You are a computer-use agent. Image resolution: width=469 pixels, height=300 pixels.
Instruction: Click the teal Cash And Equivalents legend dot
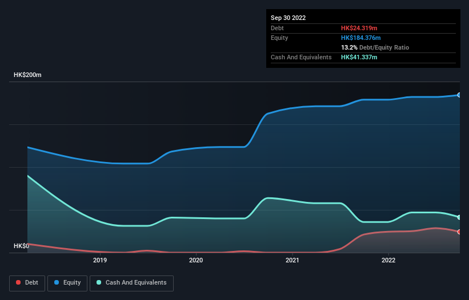point(99,282)
